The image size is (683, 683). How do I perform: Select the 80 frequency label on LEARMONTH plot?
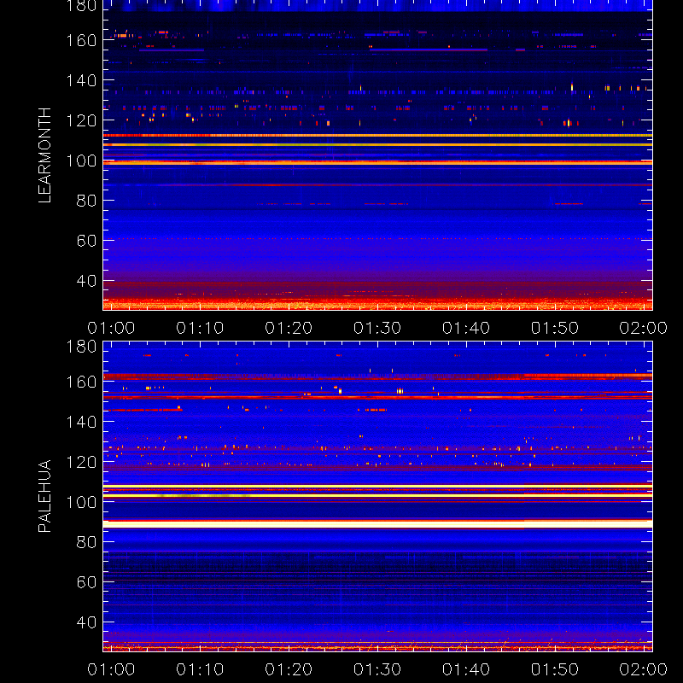coord(86,201)
